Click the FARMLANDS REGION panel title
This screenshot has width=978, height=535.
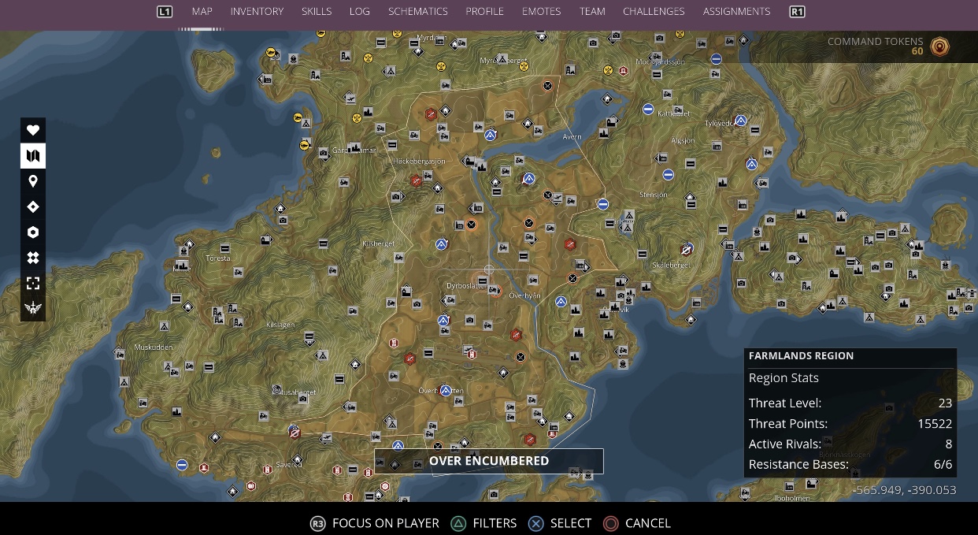tap(801, 356)
